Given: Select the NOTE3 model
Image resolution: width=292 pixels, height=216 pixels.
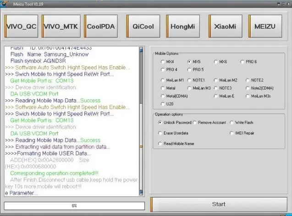Looking at the screenshot, I should (x=223, y=88).
